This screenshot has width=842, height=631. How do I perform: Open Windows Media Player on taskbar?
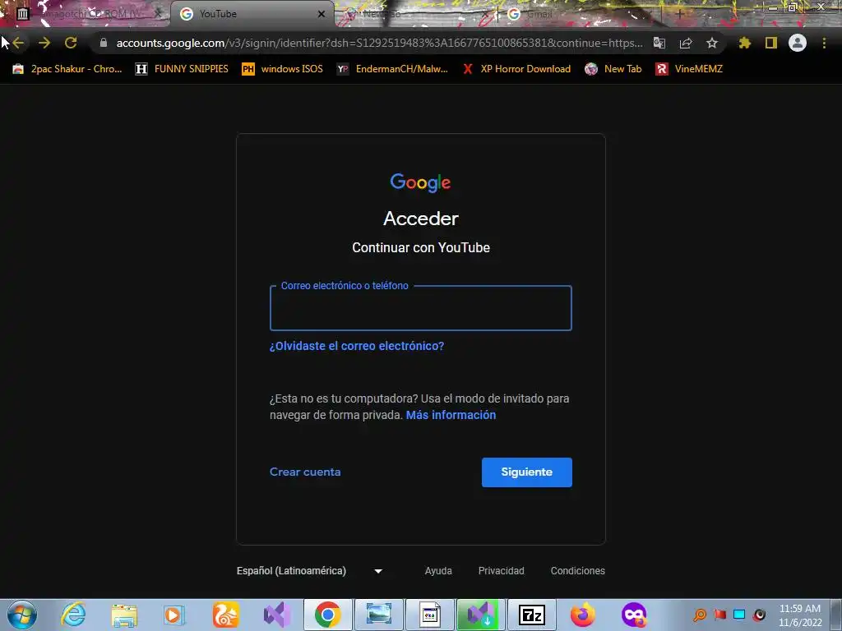click(x=174, y=615)
